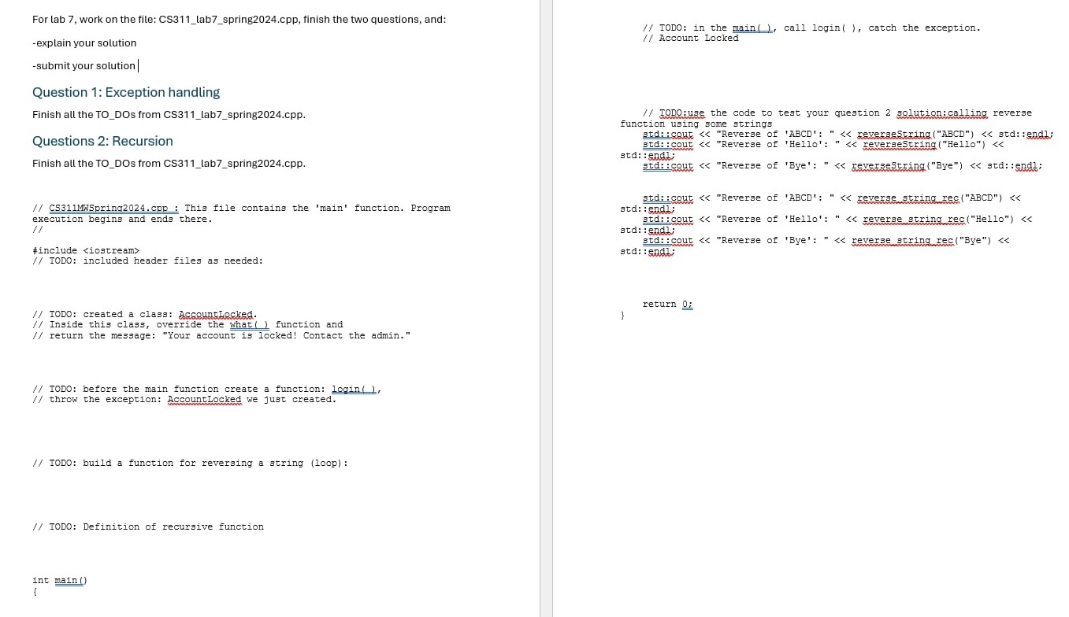1069x617 pixels.
Task: Click the underlined login( ) function name
Action: click(x=352, y=389)
